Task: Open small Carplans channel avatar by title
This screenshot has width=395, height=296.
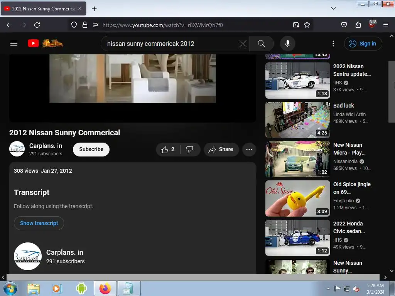Action: pyautogui.click(x=17, y=149)
